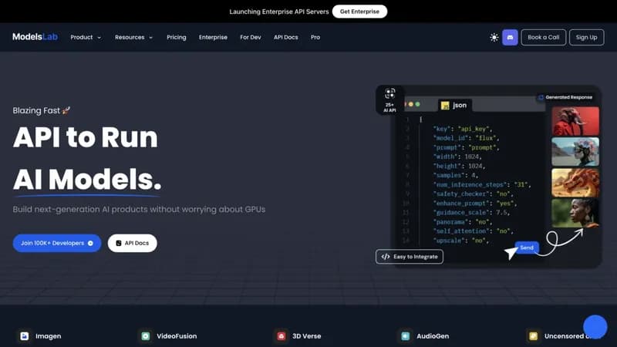Open the 3D Verse text link
This screenshot has width=617, height=347.
pos(306,336)
